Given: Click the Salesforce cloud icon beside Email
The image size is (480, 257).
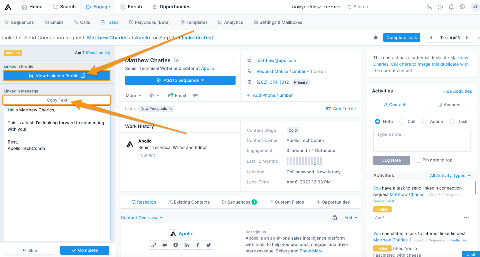Looking at the screenshot, I should [195, 95].
